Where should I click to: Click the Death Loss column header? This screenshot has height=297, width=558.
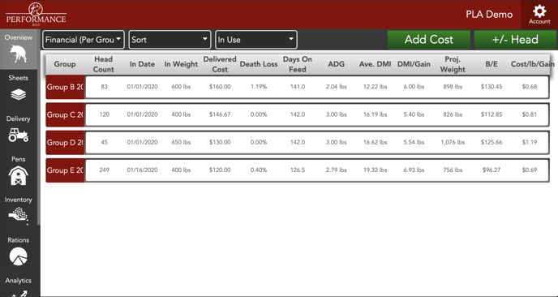259,64
